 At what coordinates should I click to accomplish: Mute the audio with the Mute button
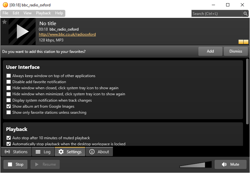pos(231,164)
